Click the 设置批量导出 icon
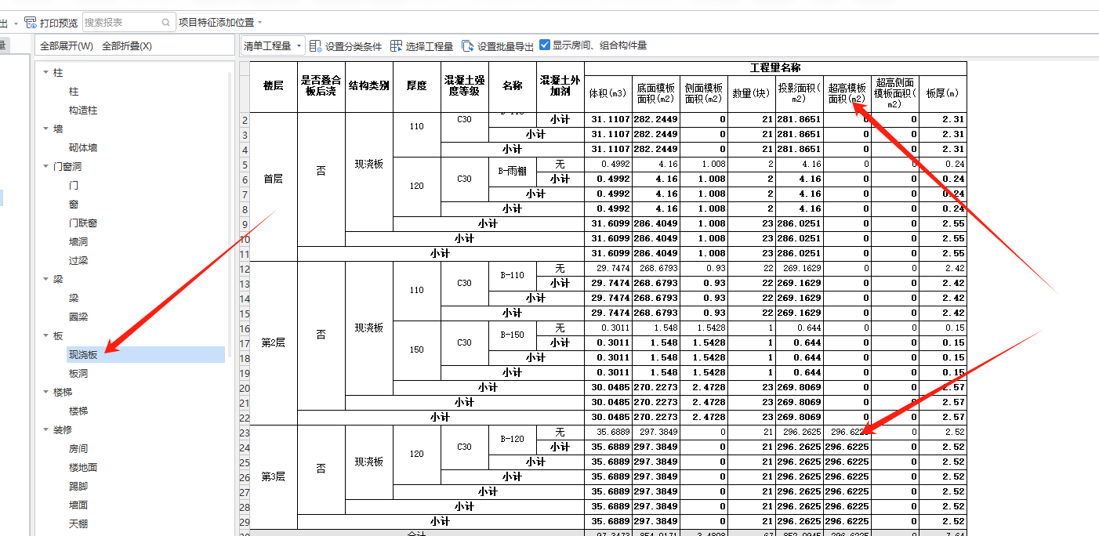Screen dimensions: 1099x536 (x=467, y=46)
